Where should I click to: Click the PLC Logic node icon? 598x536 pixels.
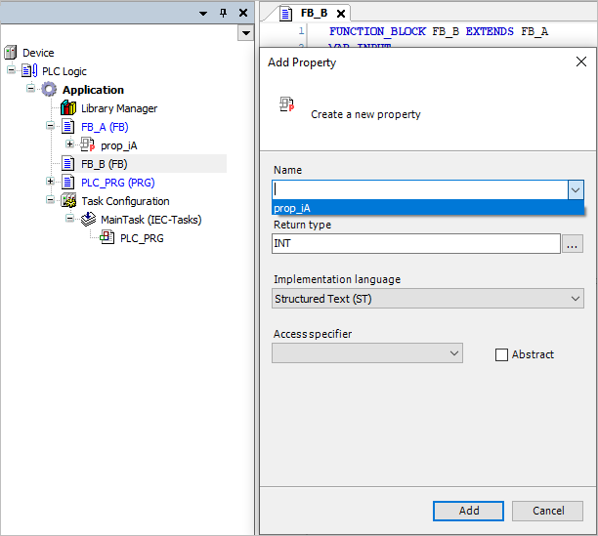tap(29, 71)
